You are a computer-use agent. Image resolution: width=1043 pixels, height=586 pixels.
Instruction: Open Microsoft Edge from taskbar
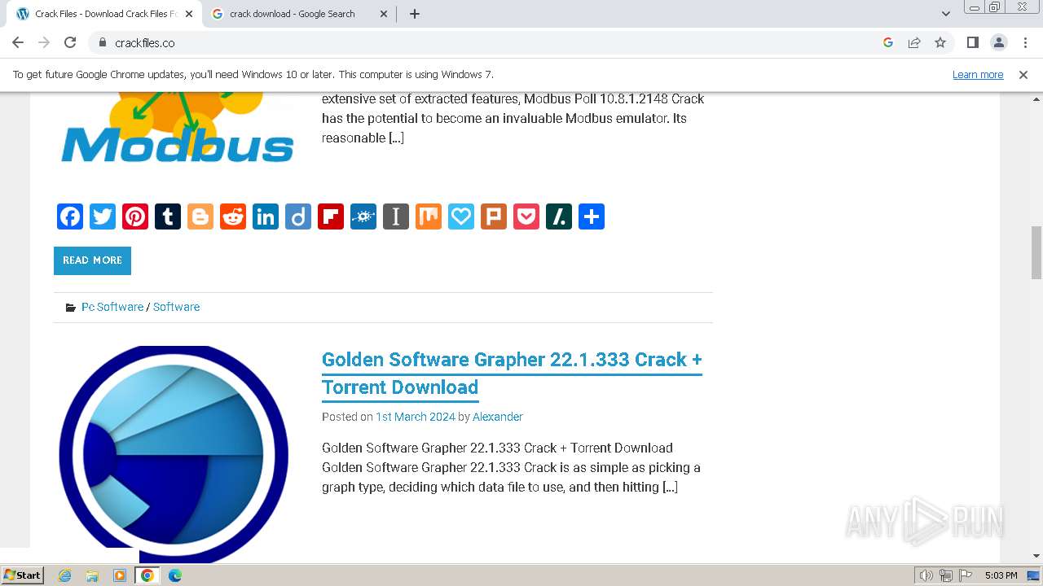click(x=174, y=575)
